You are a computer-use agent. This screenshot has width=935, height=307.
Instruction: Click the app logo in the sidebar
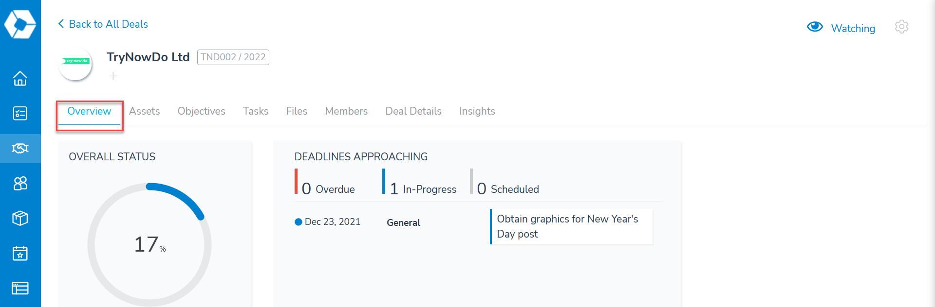click(20, 24)
